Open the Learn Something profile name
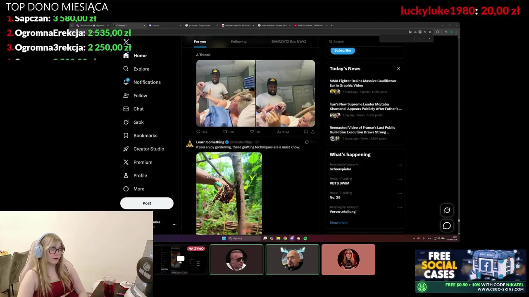 click(x=210, y=142)
